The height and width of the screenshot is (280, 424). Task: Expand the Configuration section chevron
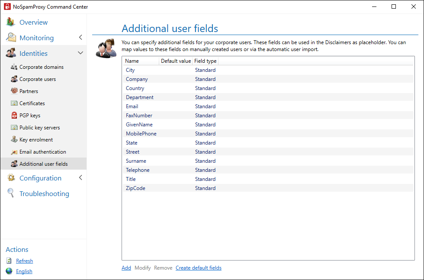pos(80,177)
